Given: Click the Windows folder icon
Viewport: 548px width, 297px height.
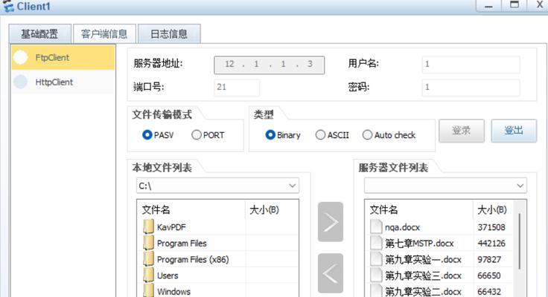Looking at the screenshot, I should pos(148,290).
